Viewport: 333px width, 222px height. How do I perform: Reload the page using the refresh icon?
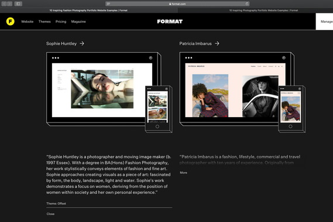coord(247,4)
